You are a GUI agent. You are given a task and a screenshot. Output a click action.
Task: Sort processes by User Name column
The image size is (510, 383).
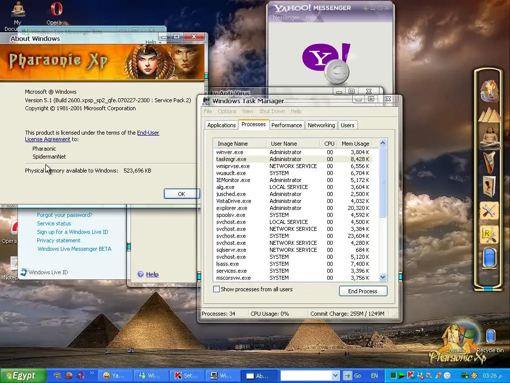click(x=293, y=144)
